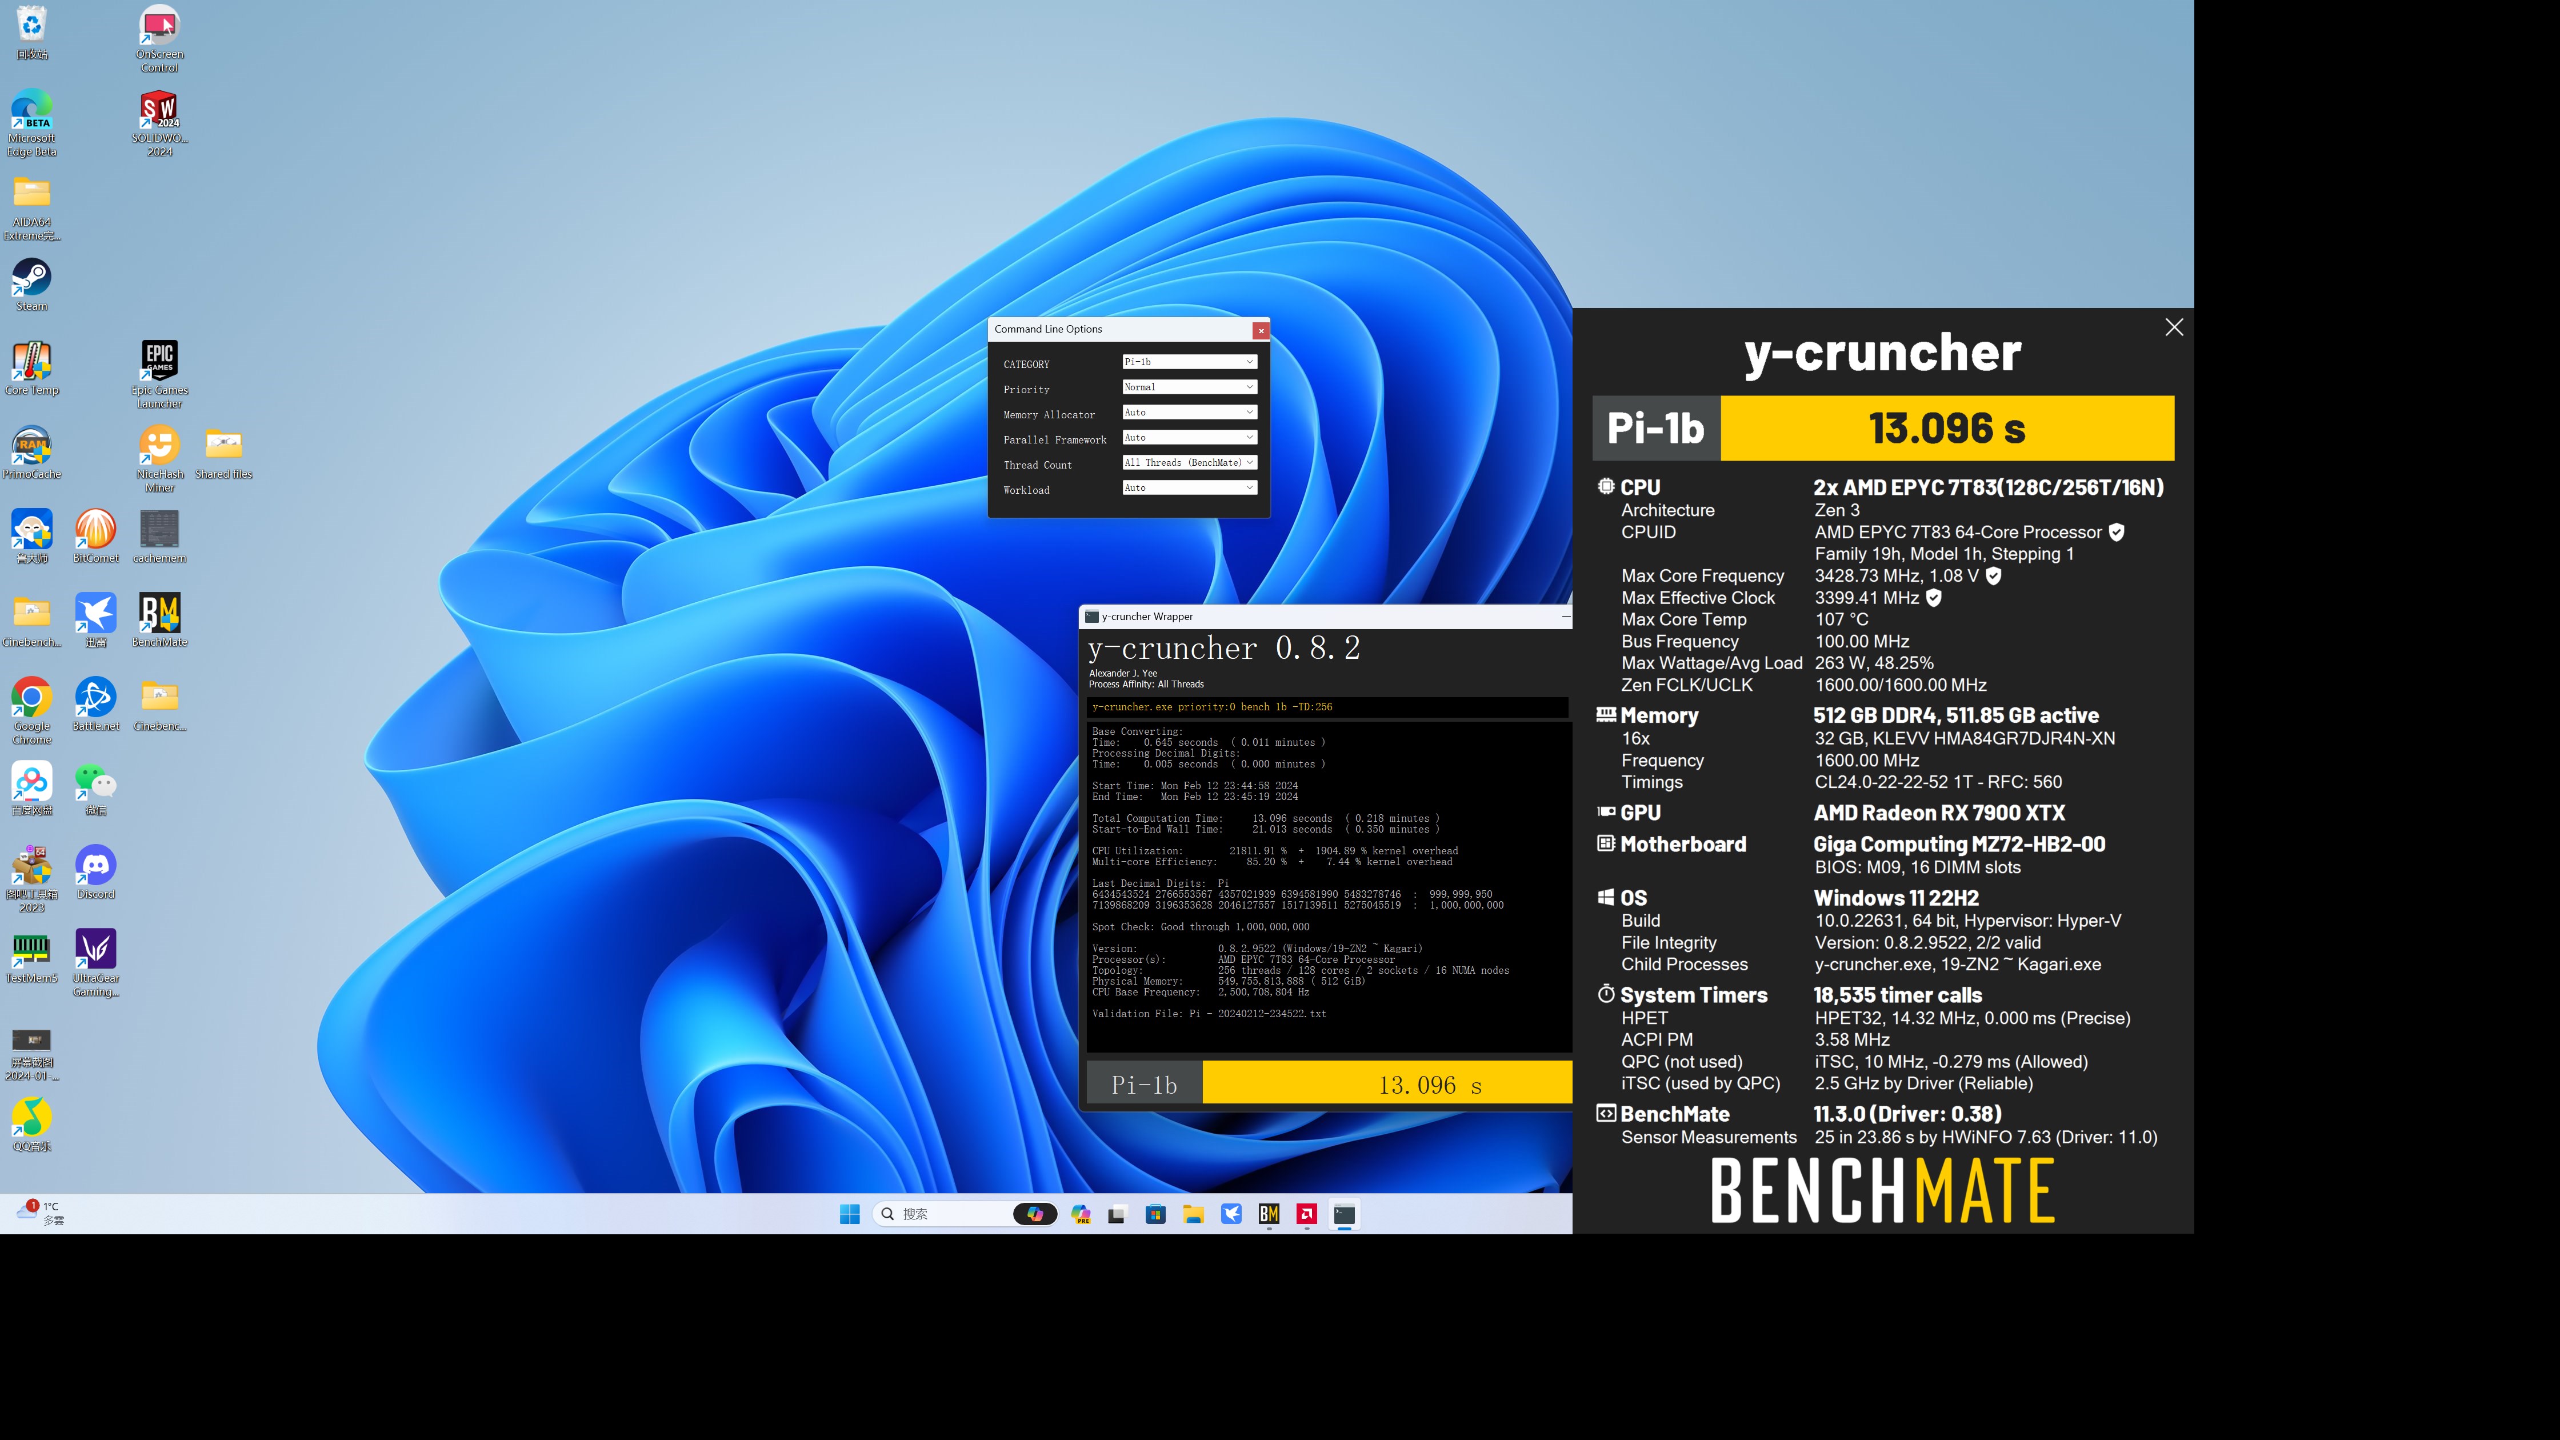Expand the Parallel Framework dropdown
The height and width of the screenshot is (1440, 2560).
(x=1189, y=437)
